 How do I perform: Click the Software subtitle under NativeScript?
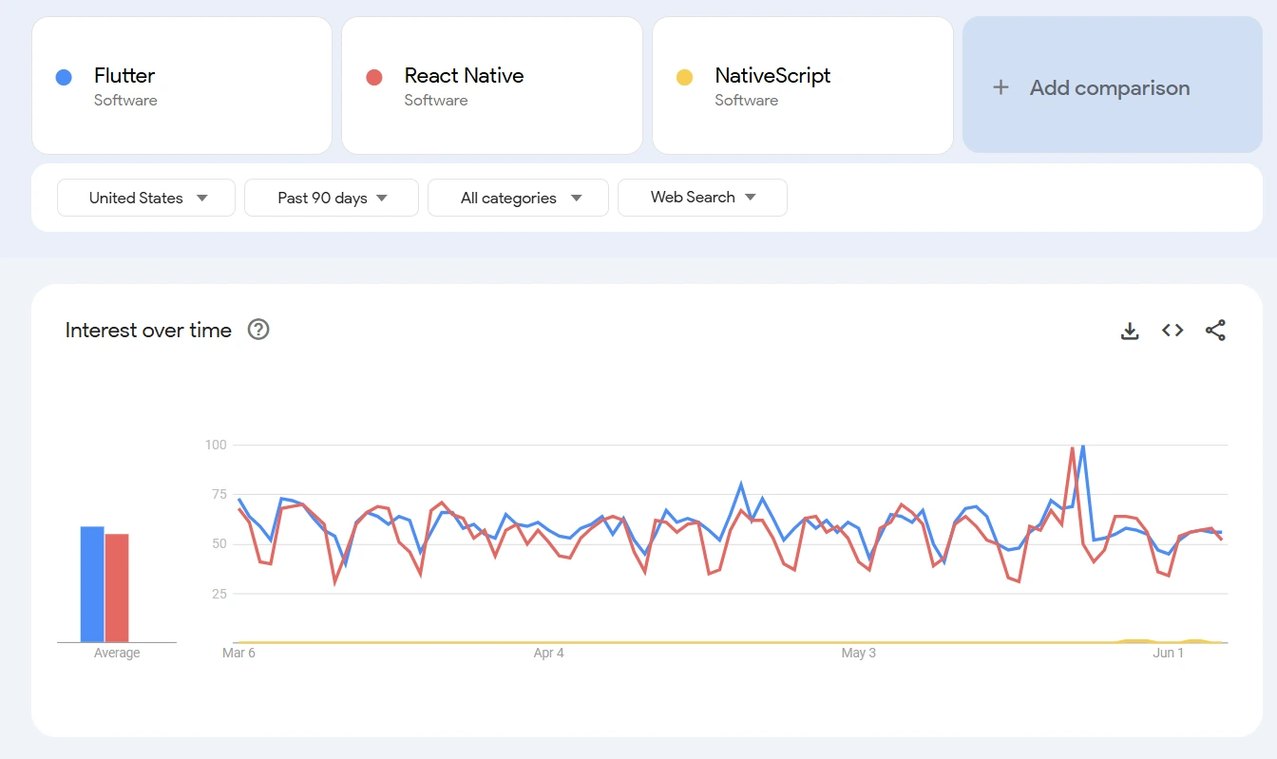click(747, 100)
